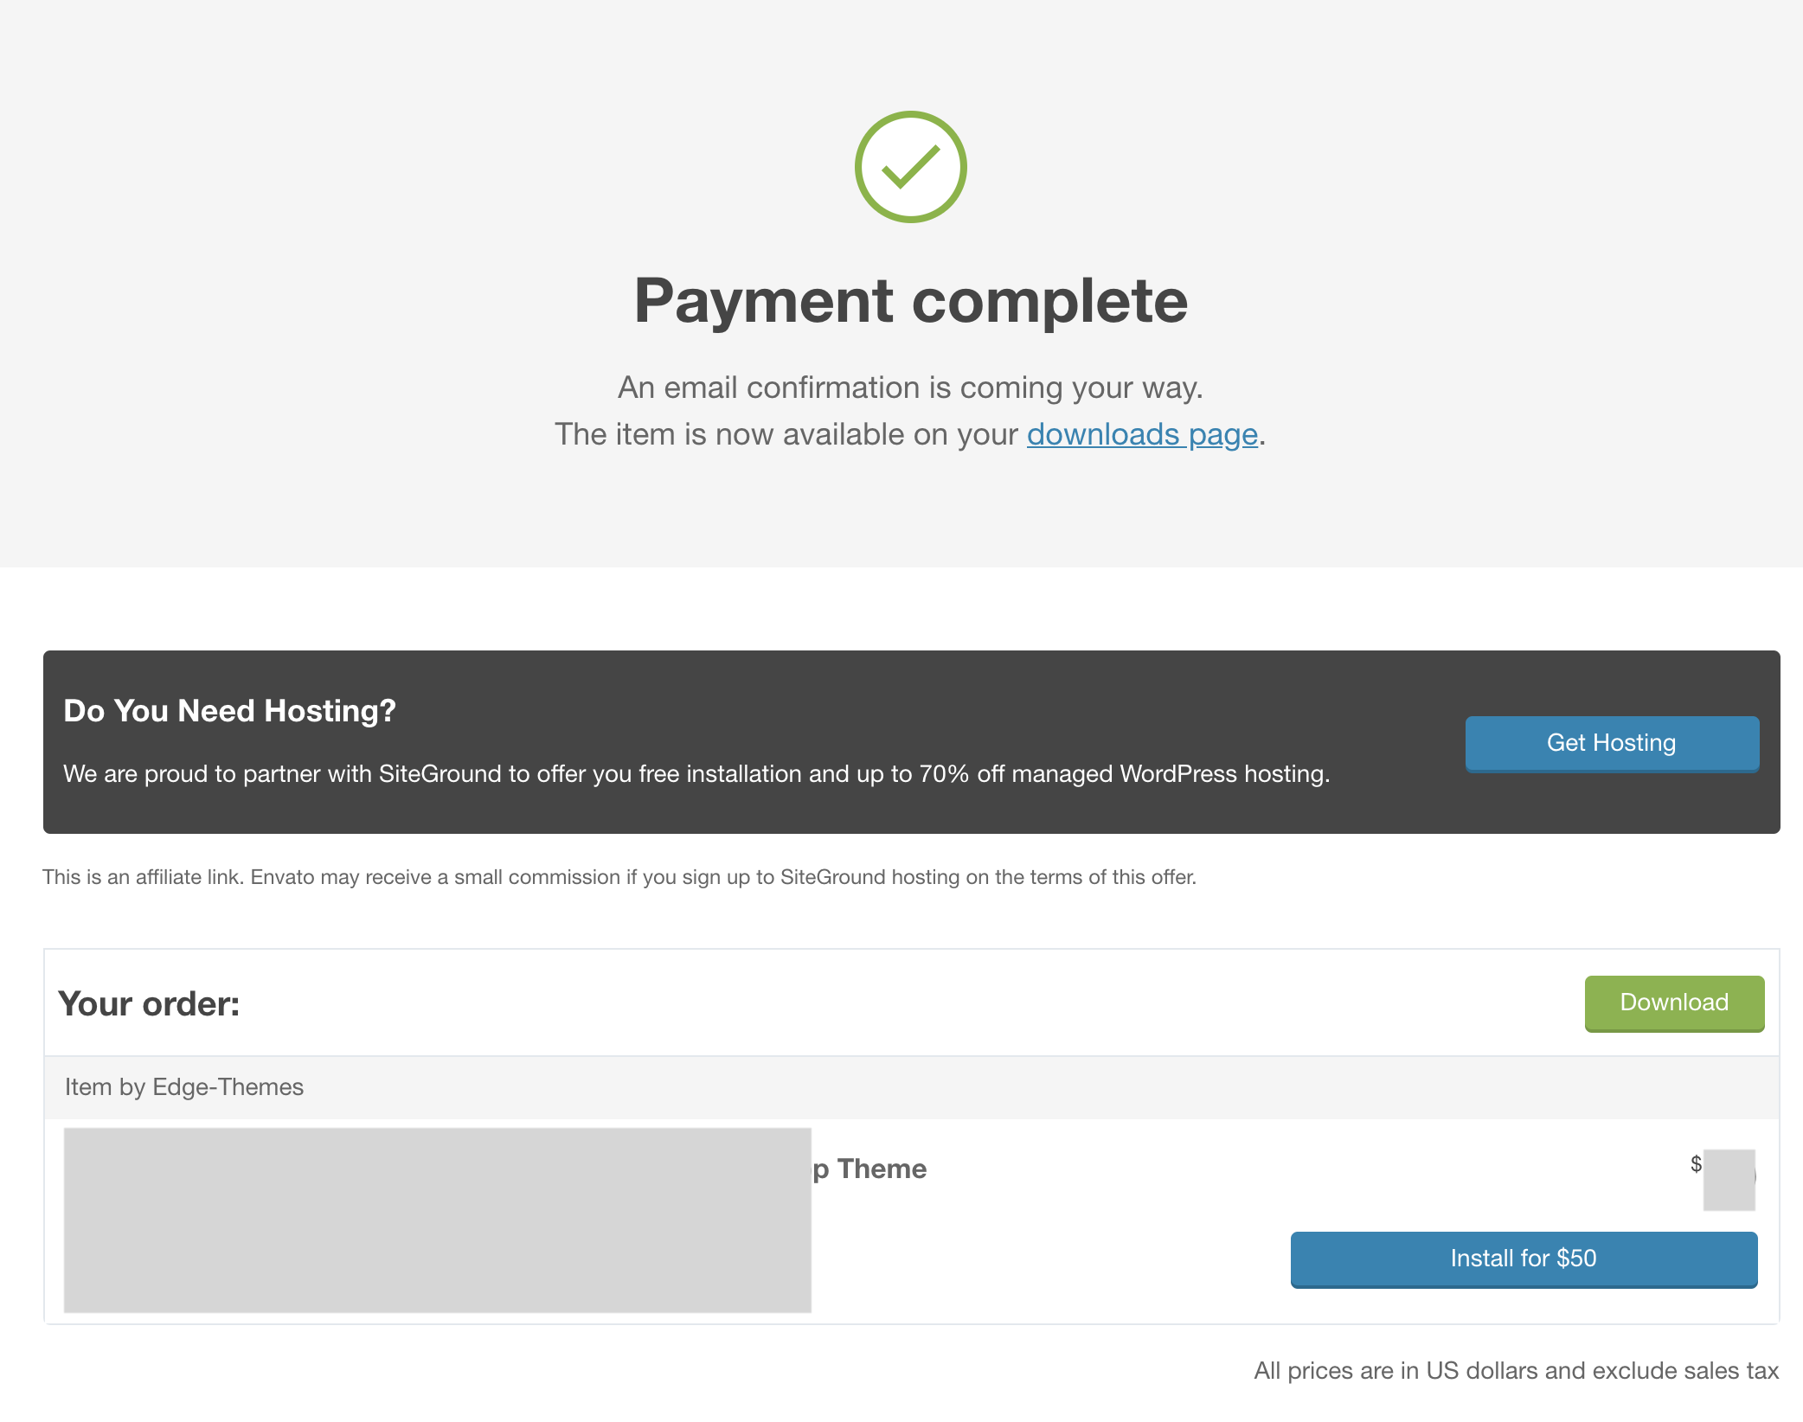The height and width of the screenshot is (1422, 1803).
Task: Click the item now available sentence
Action: click(910, 434)
